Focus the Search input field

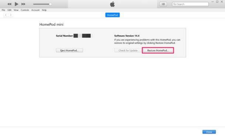[190, 4]
